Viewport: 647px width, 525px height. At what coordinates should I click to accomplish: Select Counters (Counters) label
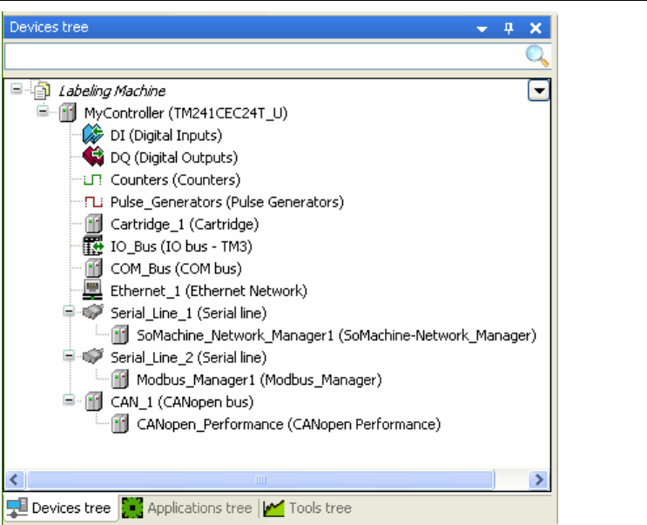click(x=175, y=180)
